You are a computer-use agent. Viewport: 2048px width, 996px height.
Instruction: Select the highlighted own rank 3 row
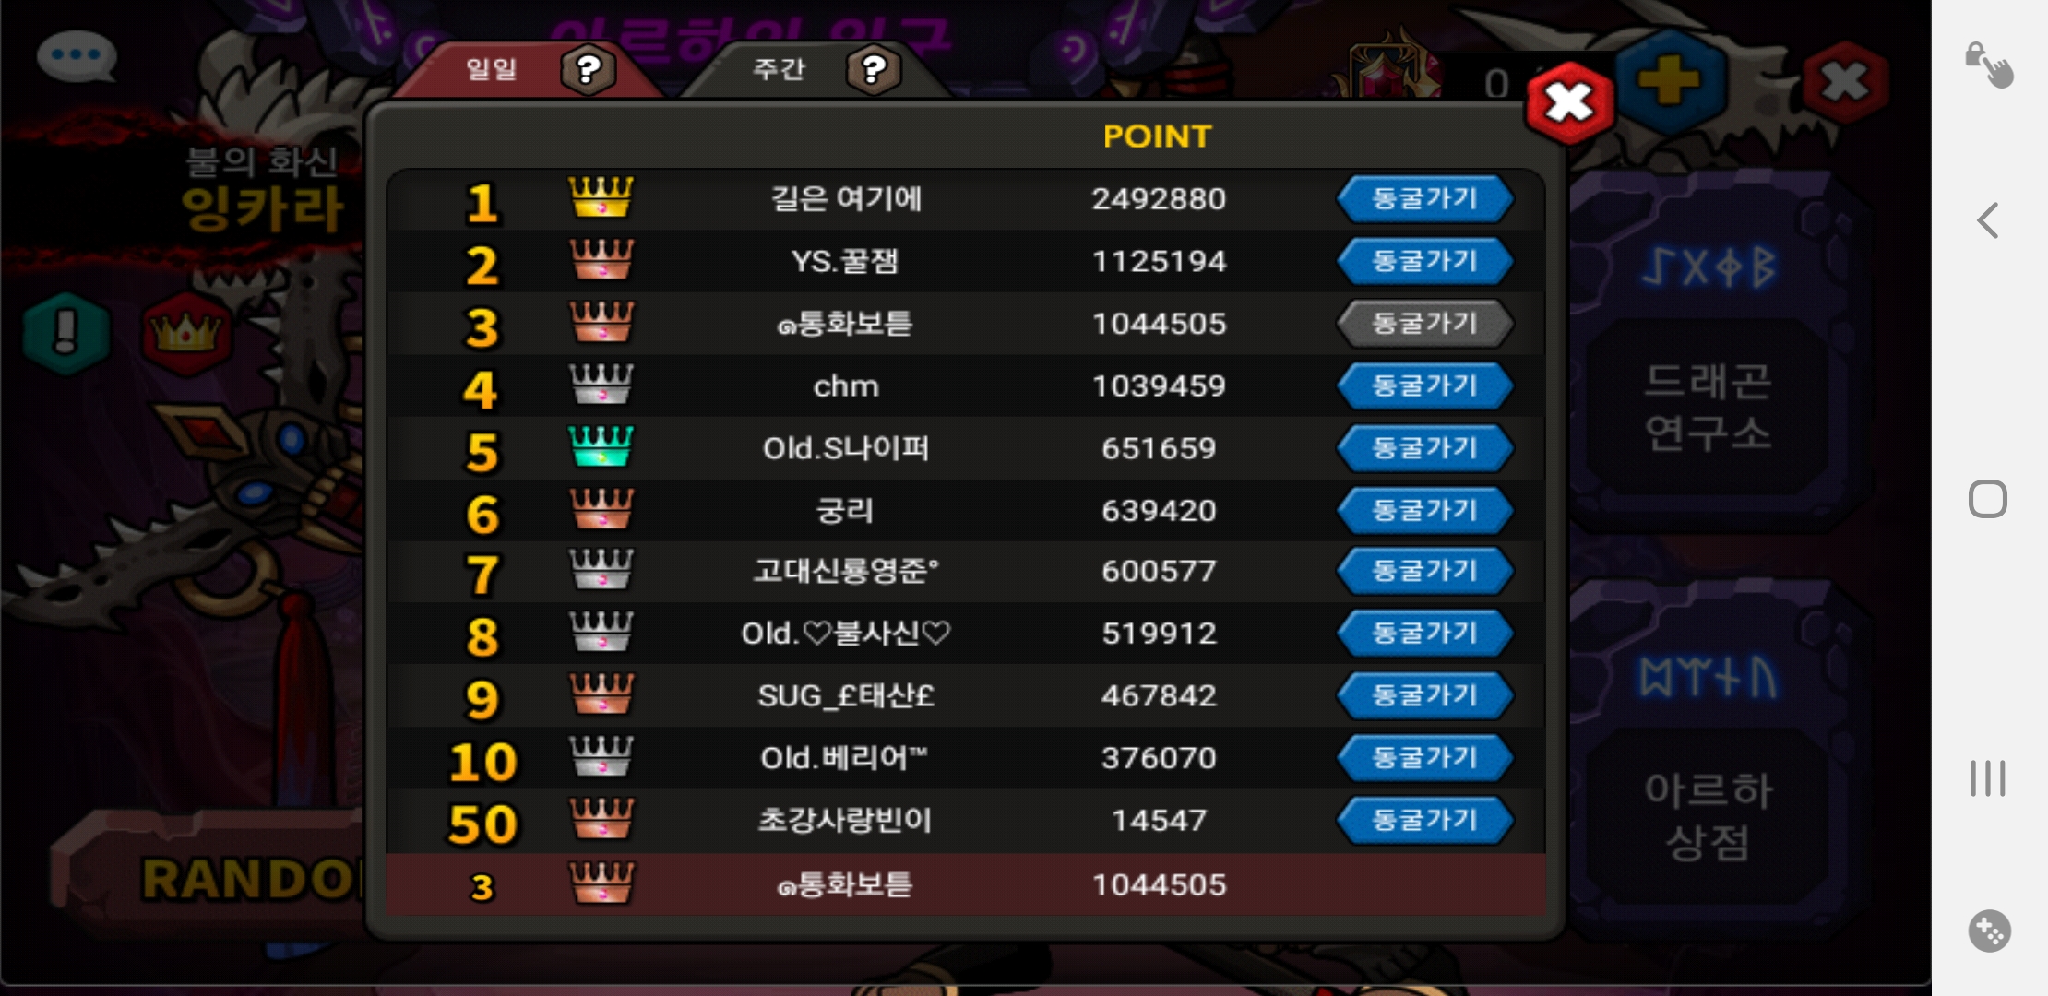[x=965, y=885]
